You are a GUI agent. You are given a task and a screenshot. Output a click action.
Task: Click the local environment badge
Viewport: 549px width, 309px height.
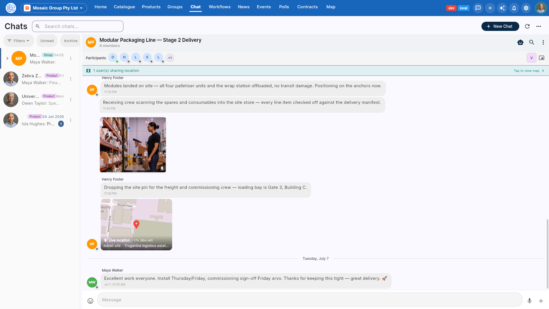(x=464, y=8)
